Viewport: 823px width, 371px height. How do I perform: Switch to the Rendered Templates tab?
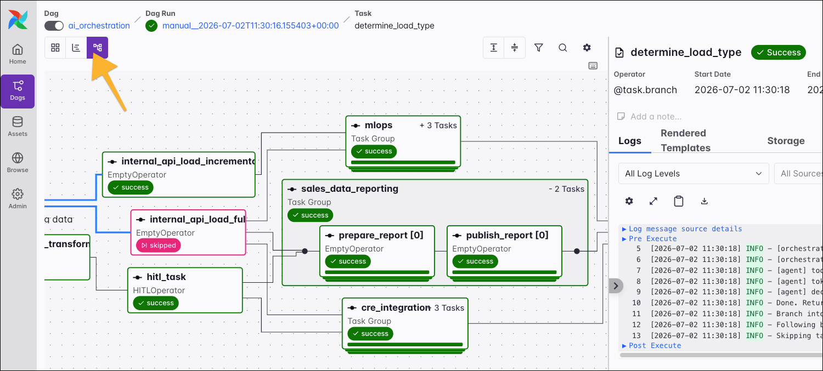pos(685,140)
